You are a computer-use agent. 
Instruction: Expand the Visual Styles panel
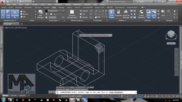54,20
